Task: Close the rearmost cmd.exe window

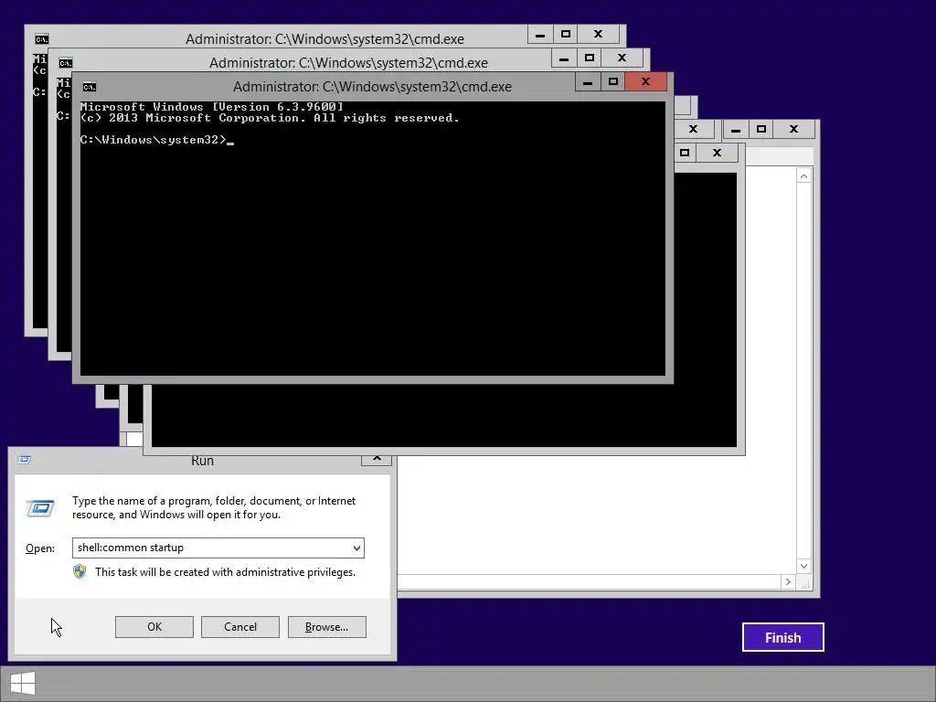Action: pyautogui.click(x=598, y=34)
